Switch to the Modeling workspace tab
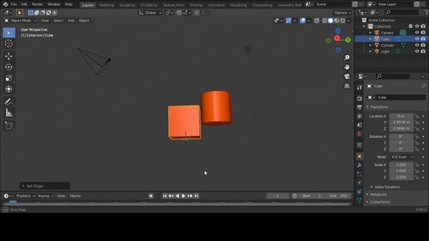Image resolution: width=429 pixels, height=241 pixels. (x=107, y=5)
